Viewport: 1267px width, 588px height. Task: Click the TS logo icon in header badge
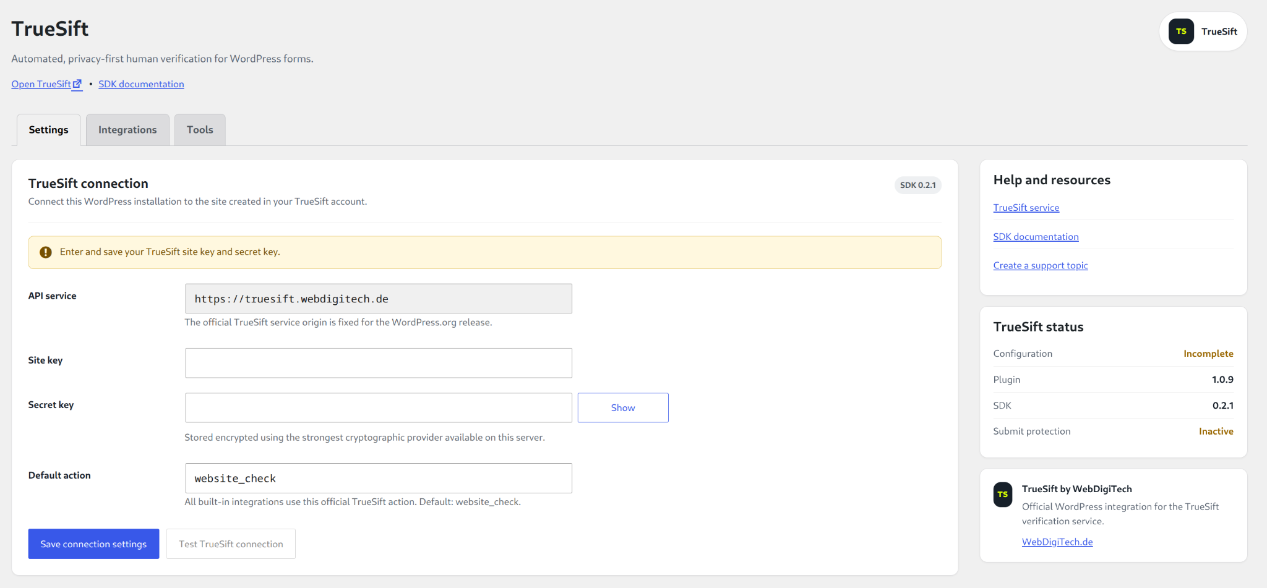1181,32
